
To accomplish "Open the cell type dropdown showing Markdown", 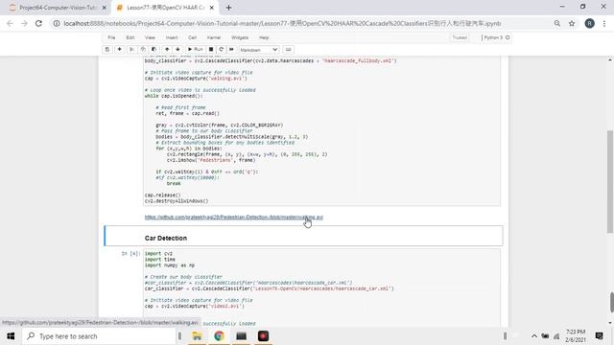I will [x=258, y=50].
